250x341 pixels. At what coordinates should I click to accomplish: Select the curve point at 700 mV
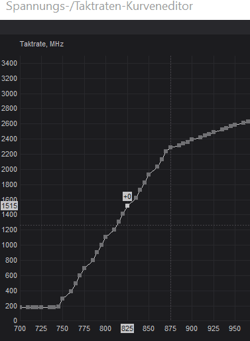(21, 307)
